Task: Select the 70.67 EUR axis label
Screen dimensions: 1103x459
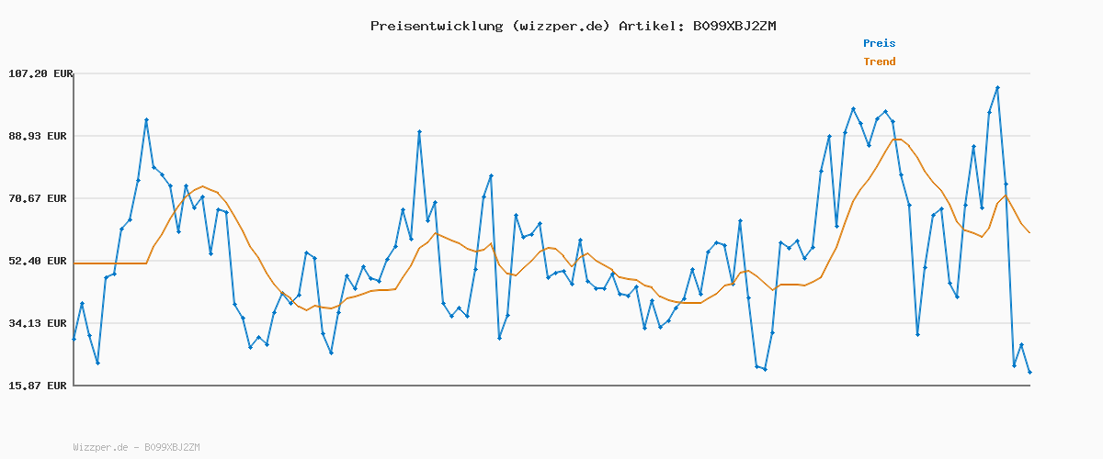Action: 40,198
